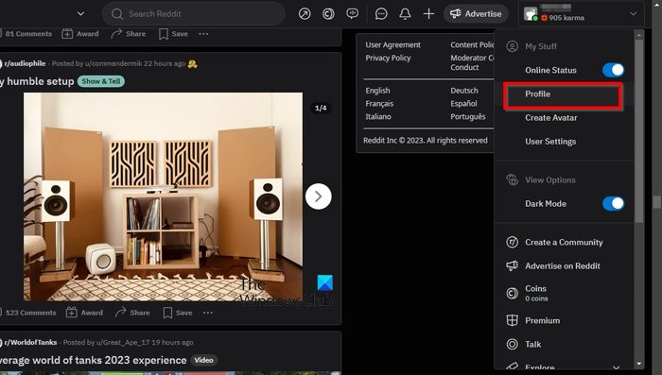The height and width of the screenshot is (375, 662).
Task: Click the menu scrollbar up arrow
Action: (638, 35)
